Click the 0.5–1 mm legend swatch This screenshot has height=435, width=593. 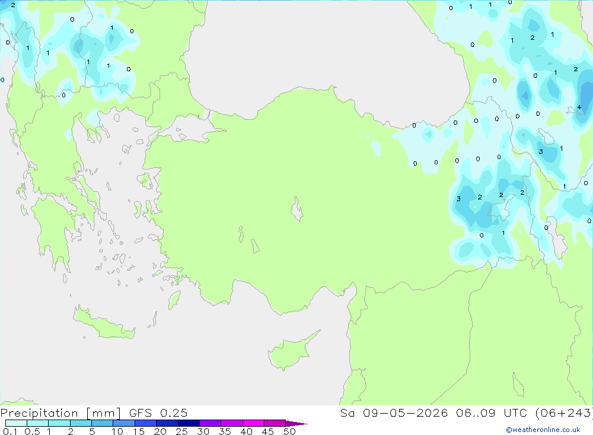pyautogui.click(x=38, y=423)
